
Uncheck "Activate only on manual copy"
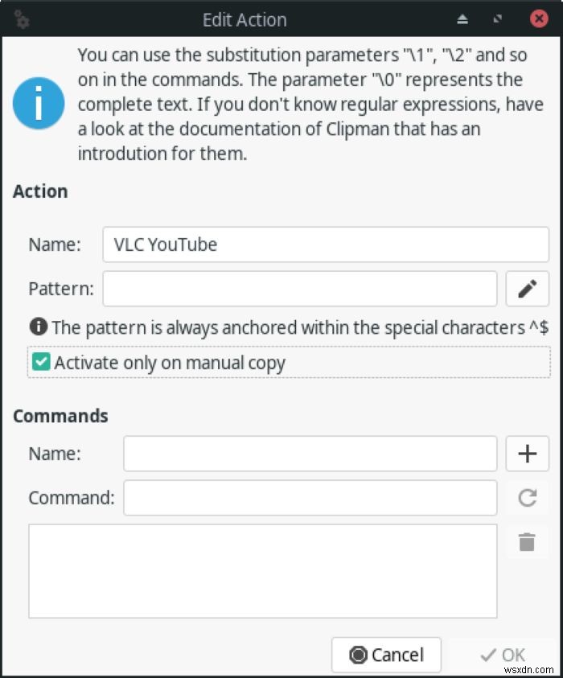pos(40,362)
